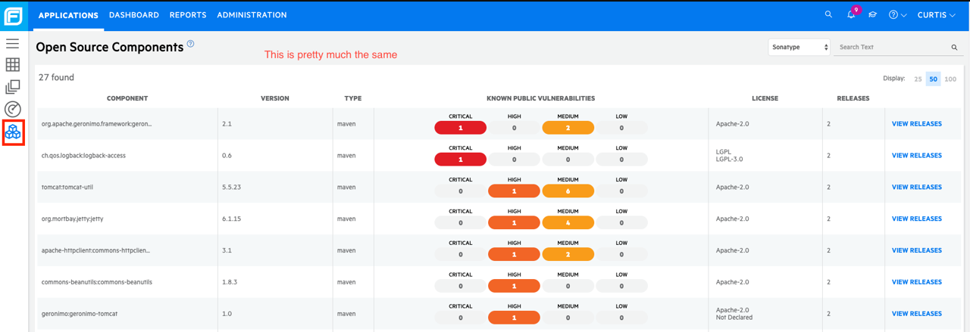Open the hamburger menu in sidebar

click(13, 43)
